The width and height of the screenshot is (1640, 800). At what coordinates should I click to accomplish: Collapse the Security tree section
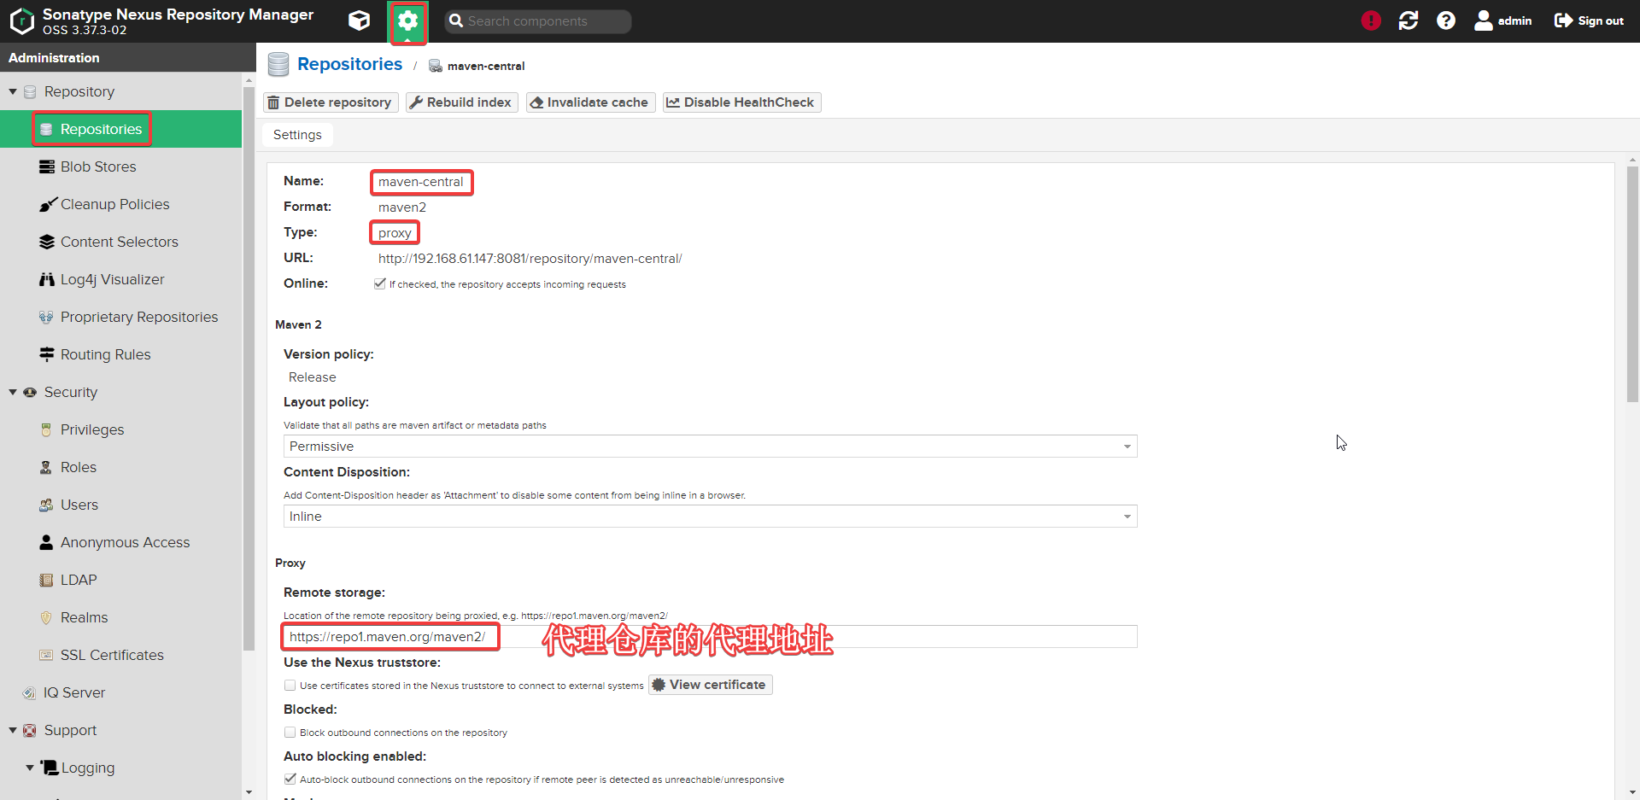click(x=13, y=392)
